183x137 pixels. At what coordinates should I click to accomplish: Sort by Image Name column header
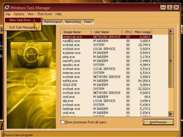76,32
